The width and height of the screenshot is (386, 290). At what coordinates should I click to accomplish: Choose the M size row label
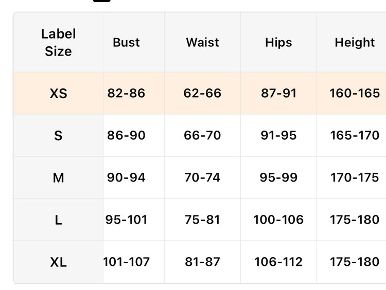pos(58,177)
